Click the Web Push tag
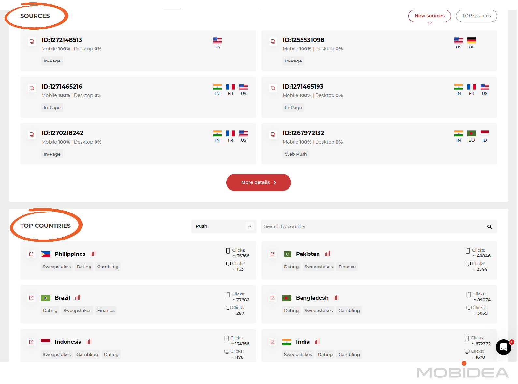The image size is (518, 384). 296,154
